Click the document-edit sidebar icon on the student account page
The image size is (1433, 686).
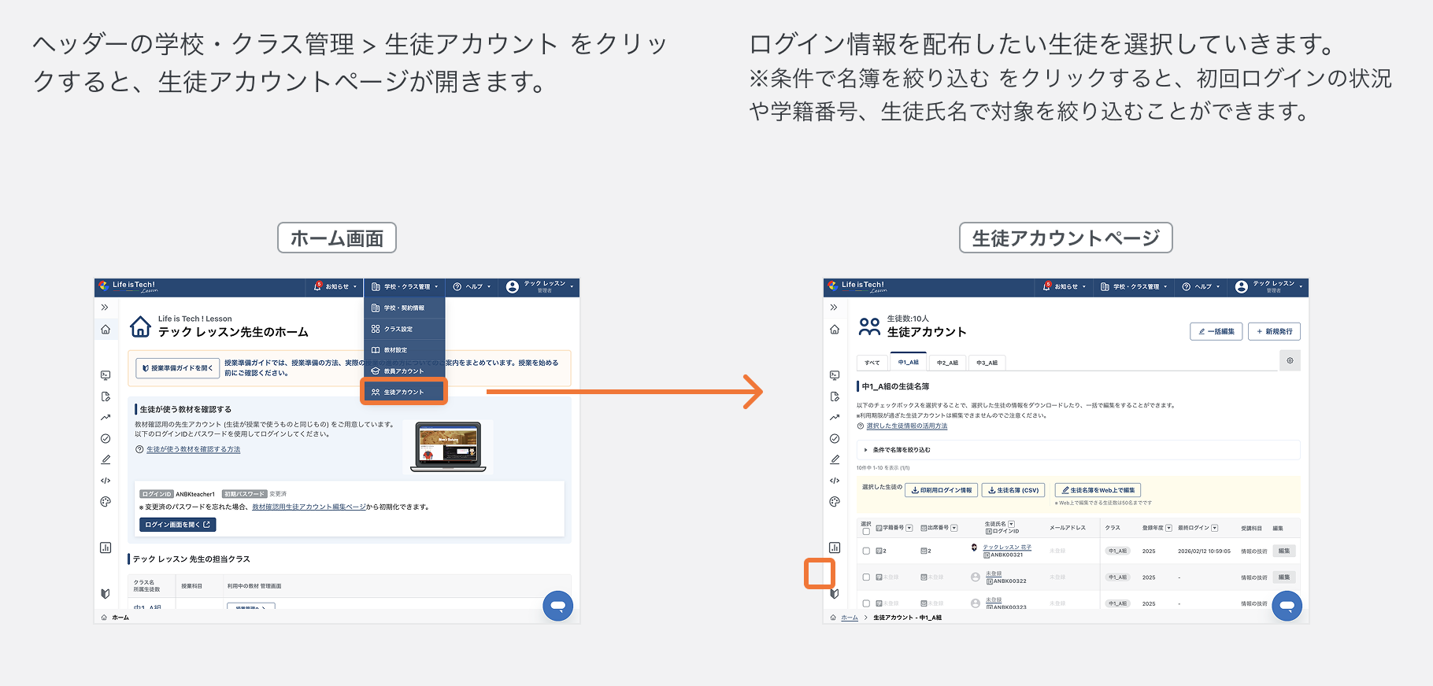[x=835, y=396]
